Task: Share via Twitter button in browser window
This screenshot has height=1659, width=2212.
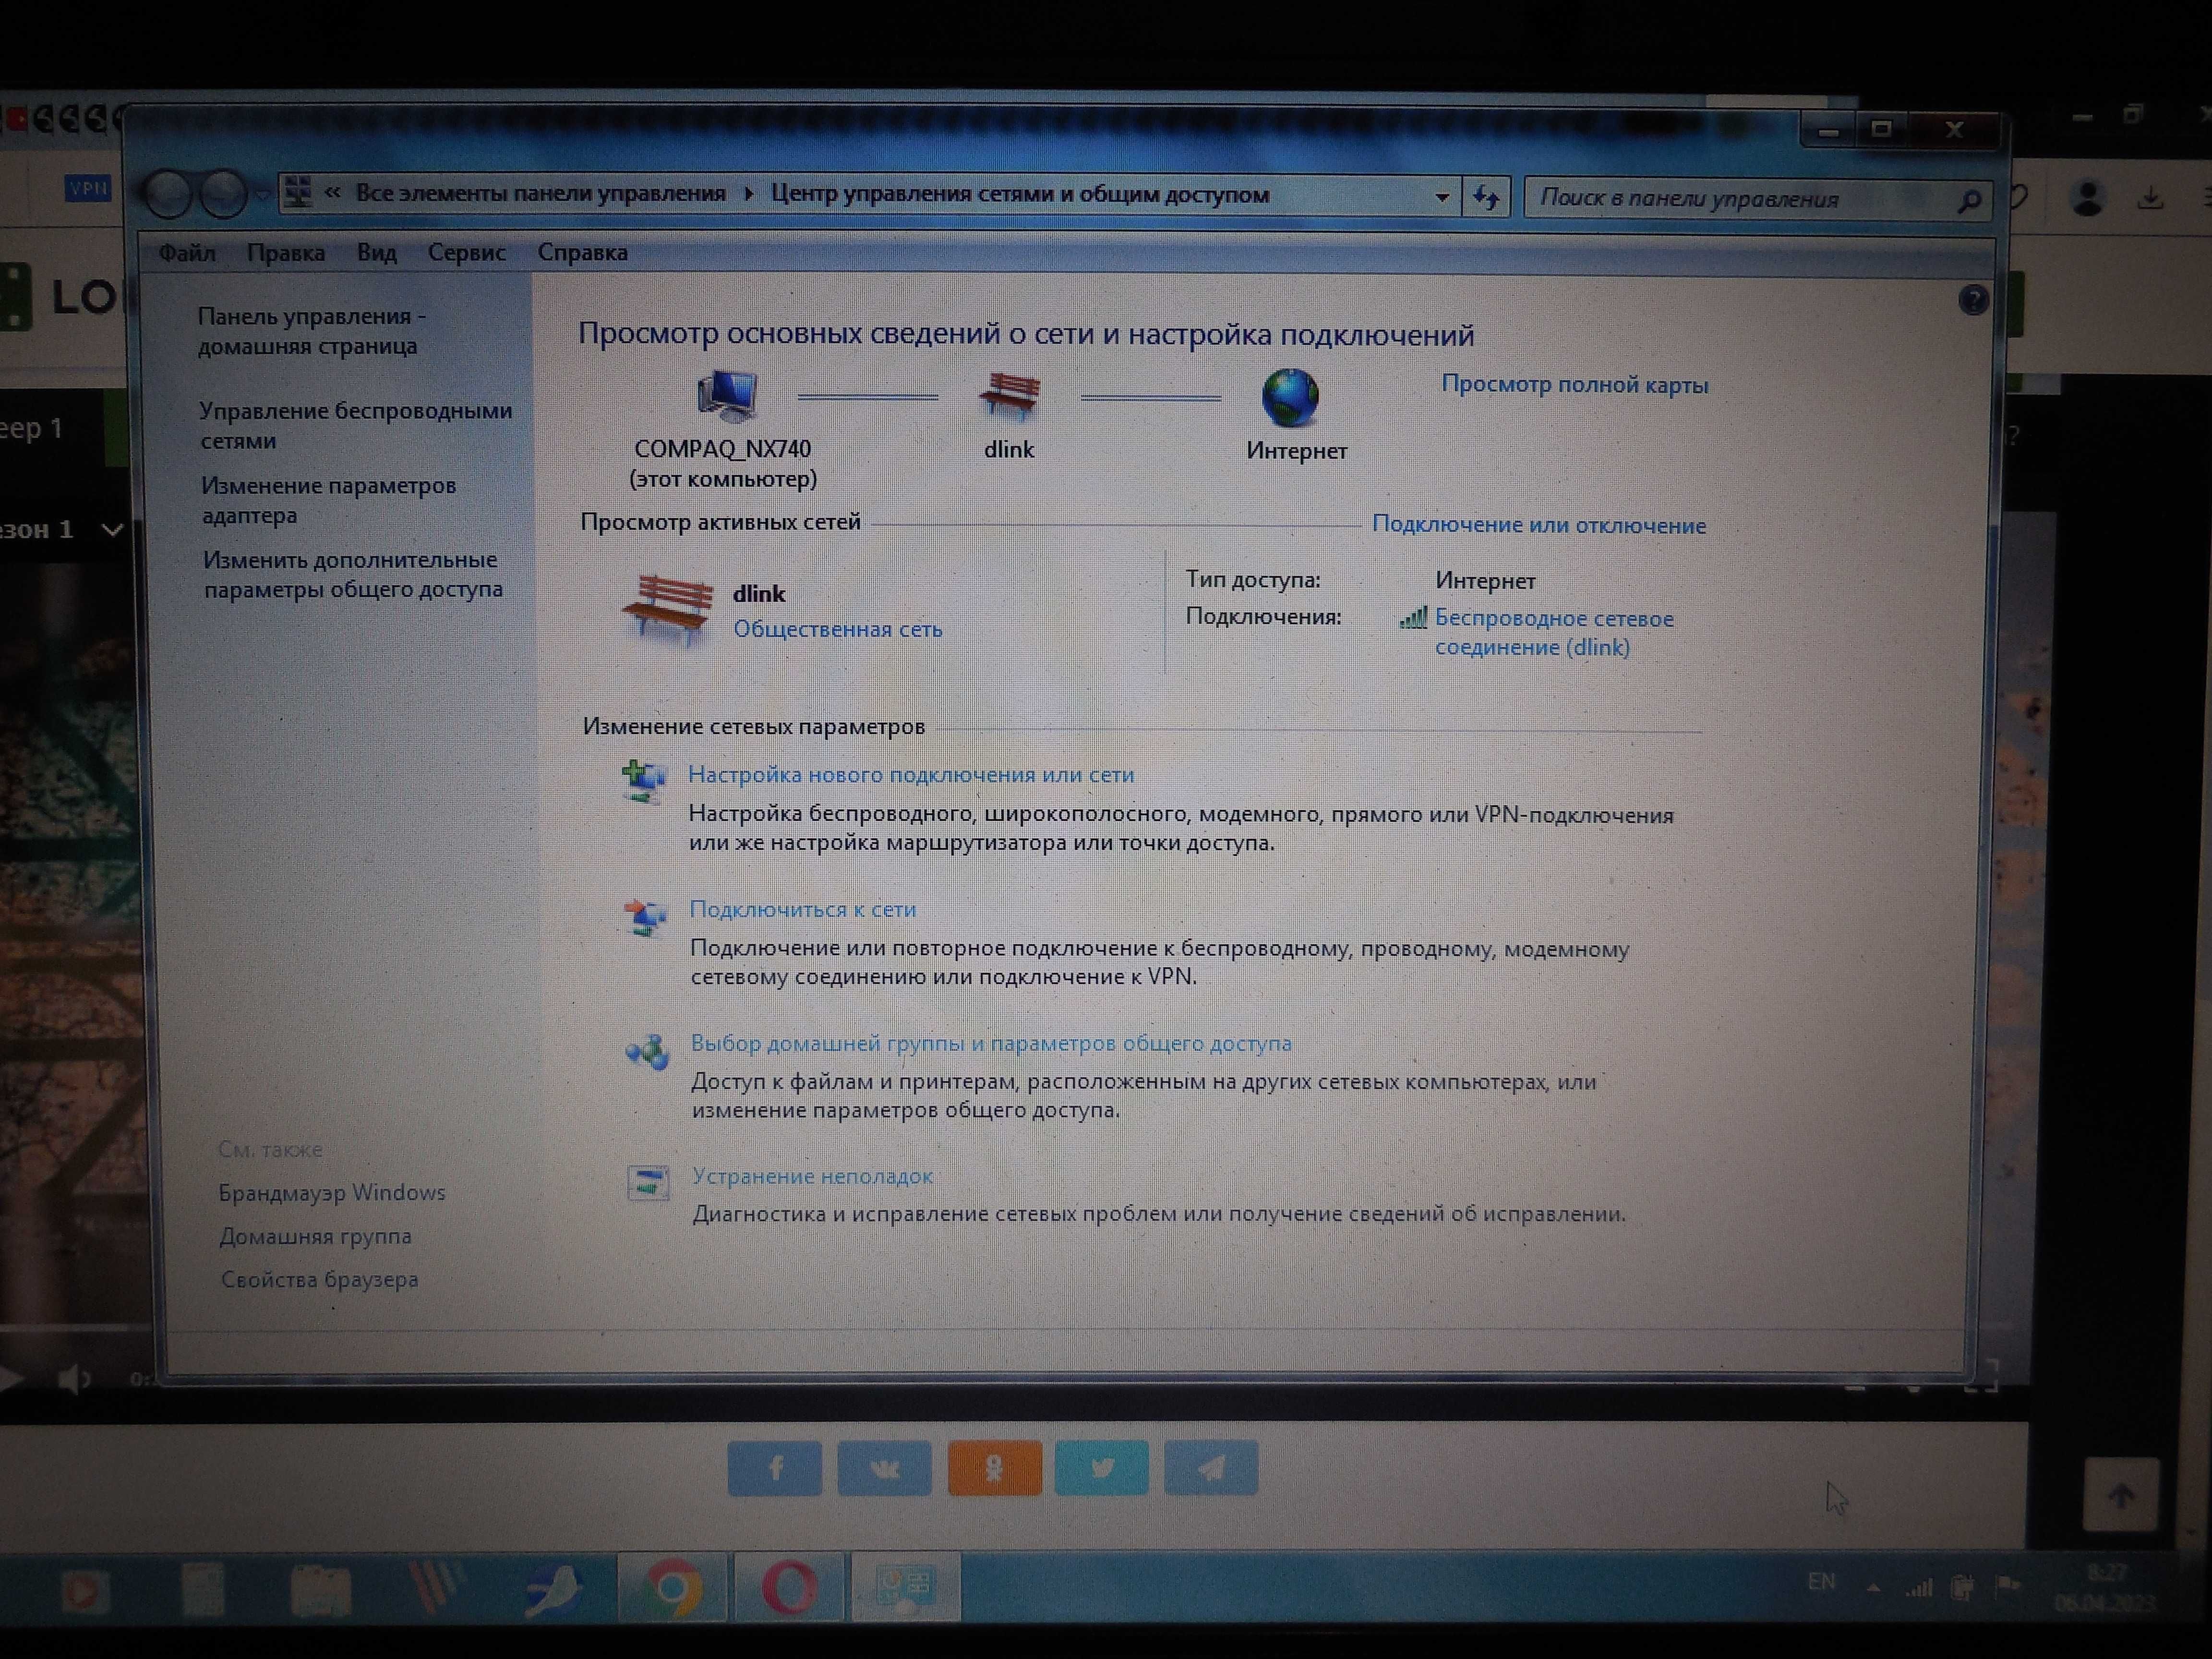Action: click(x=1102, y=1468)
